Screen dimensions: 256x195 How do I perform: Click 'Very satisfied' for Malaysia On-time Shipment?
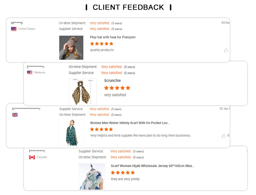[111, 67]
